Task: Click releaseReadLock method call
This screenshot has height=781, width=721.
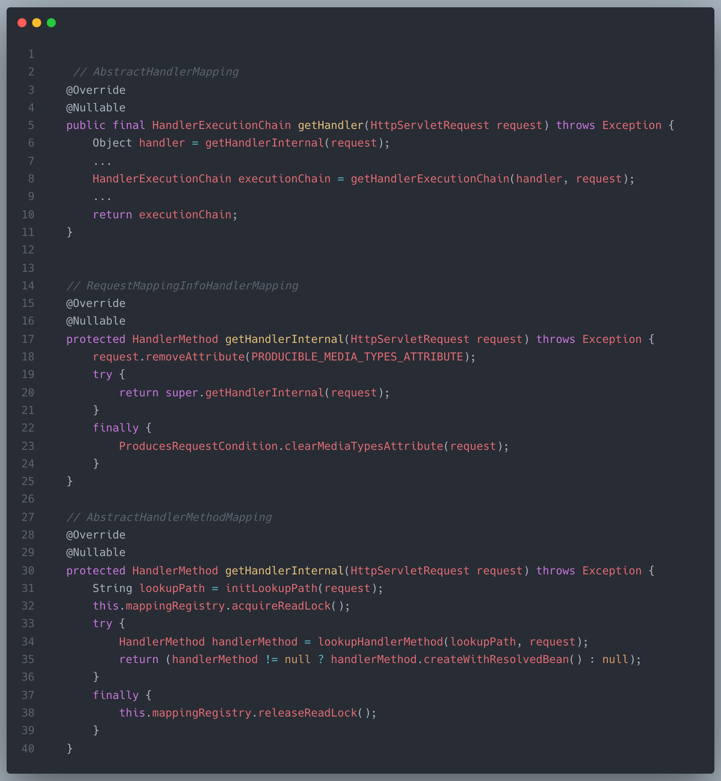Action: (x=307, y=713)
